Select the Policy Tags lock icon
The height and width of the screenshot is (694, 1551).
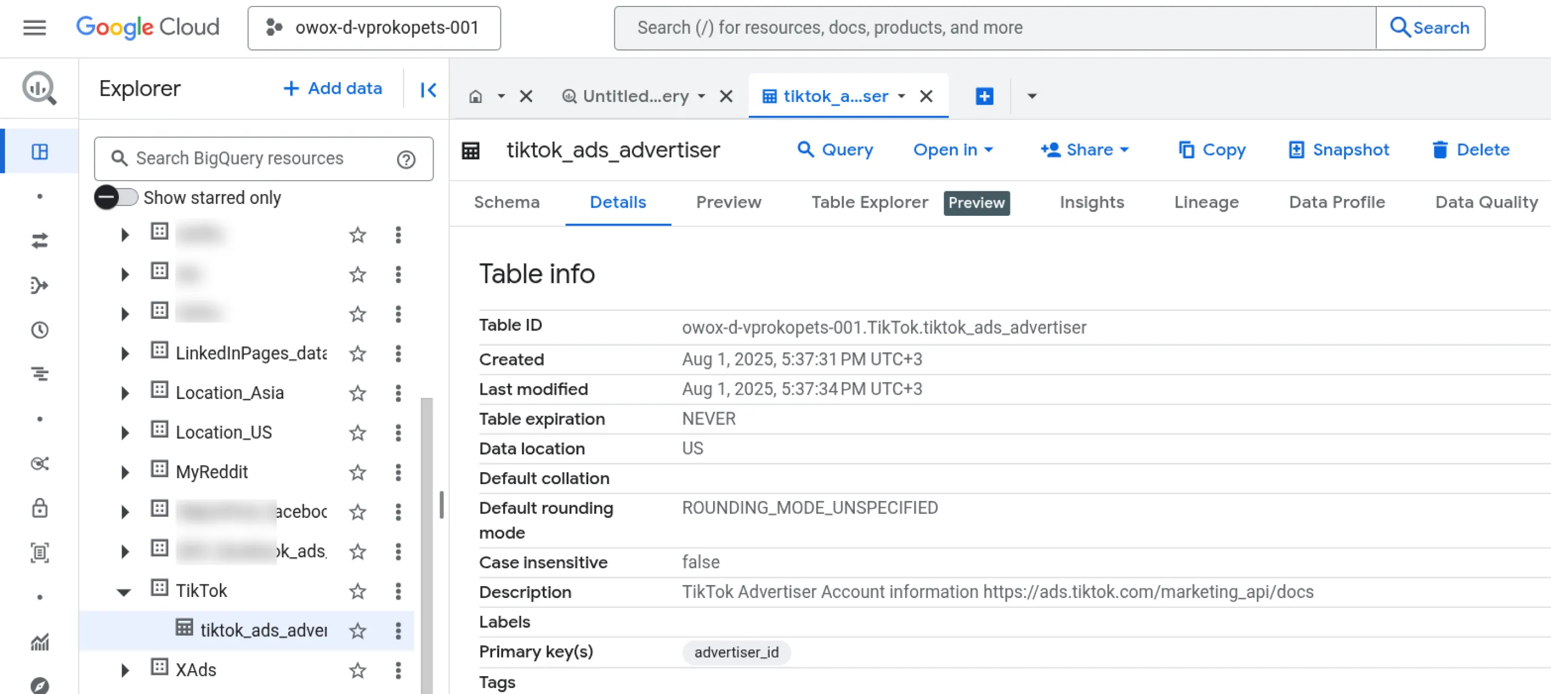click(39, 507)
